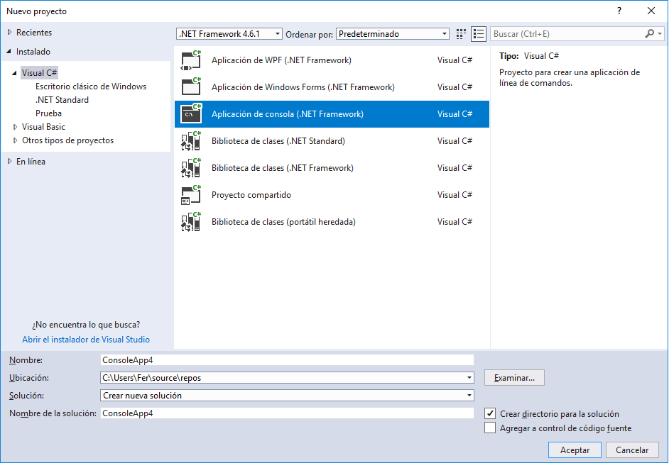
Task: Uncheck 'Crear directorio para la solución'
Action: tap(490, 413)
